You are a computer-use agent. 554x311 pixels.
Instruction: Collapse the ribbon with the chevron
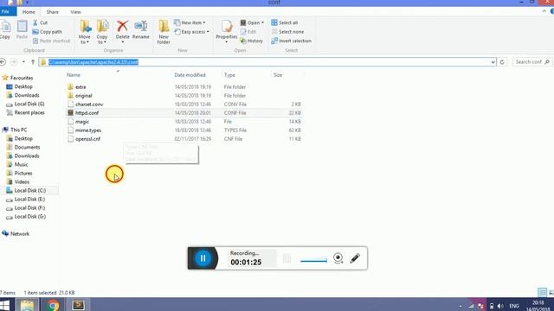[544, 11]
